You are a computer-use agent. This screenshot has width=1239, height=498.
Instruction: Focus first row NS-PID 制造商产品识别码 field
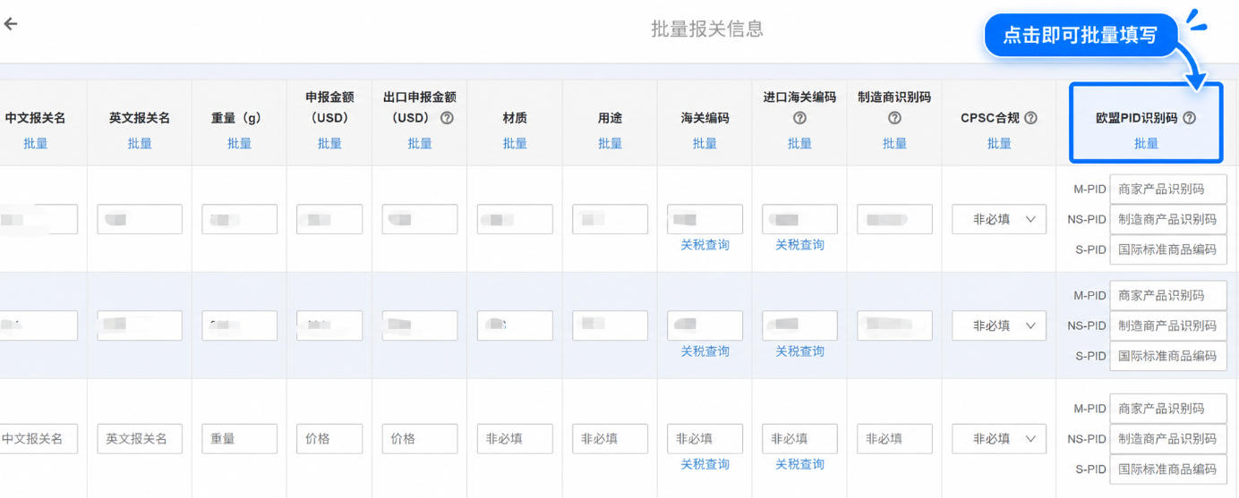coord(1168,219)
